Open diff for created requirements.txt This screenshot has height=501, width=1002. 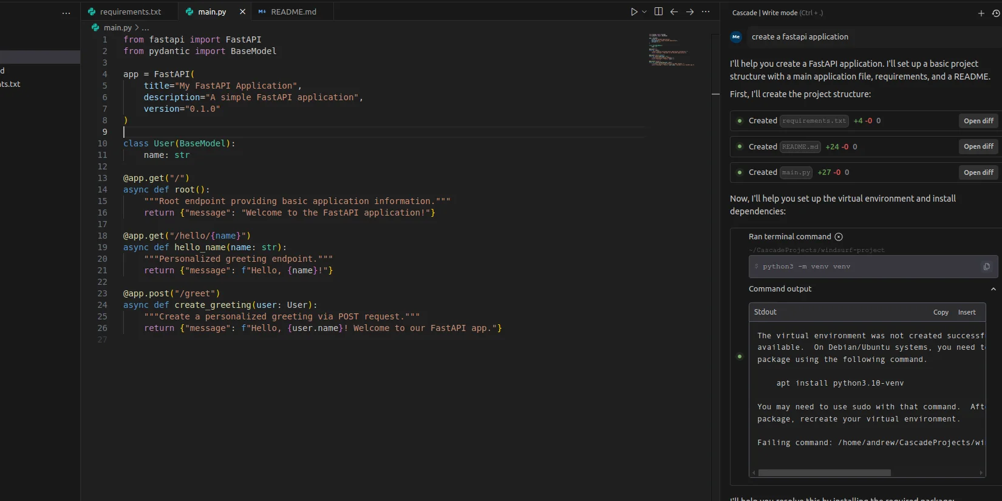978,121
